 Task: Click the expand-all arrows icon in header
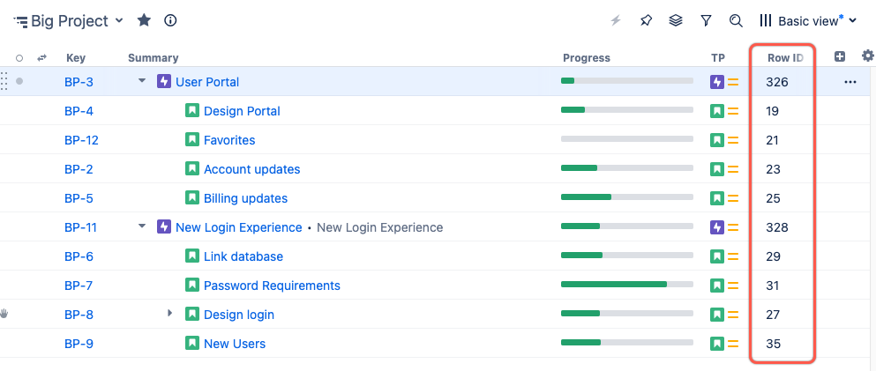[41, 58]
